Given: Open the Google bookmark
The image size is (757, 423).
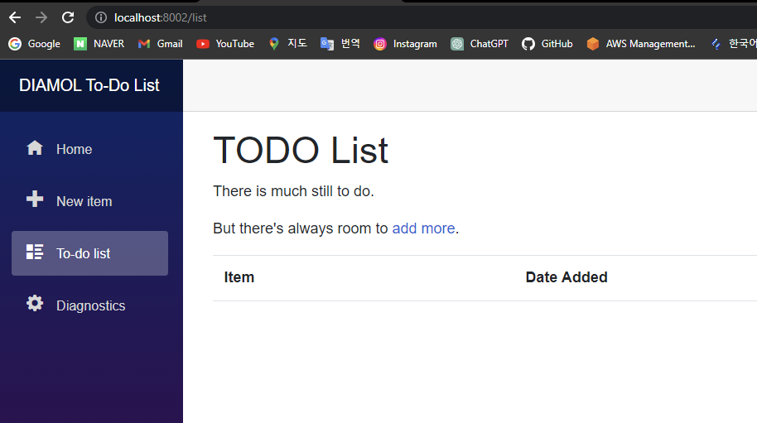Looking at the screenshot, I should 34,44.
